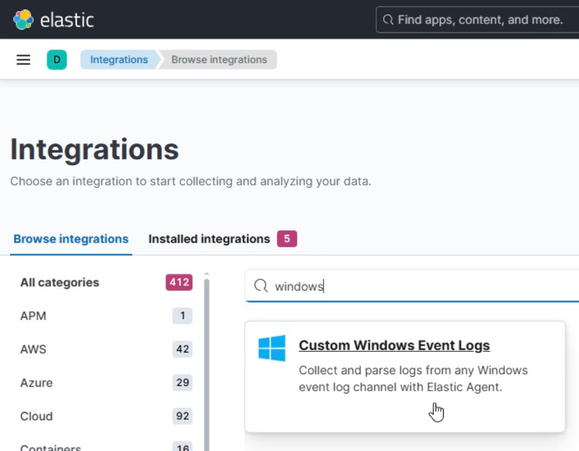Click magnifier icon in integrations search
The width and height of the screenshot is (579, 451).
[x=261, y=286]
